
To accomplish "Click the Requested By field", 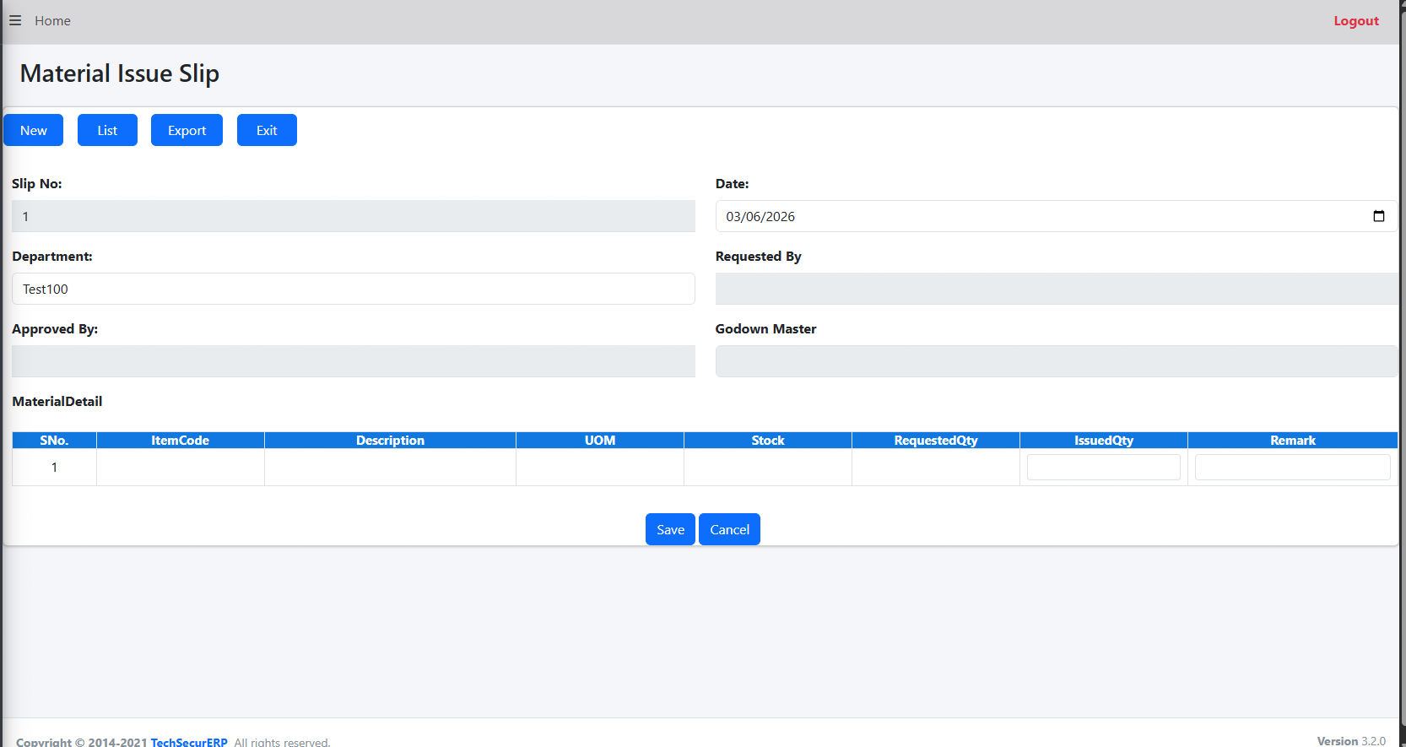I will [1057, 289].
